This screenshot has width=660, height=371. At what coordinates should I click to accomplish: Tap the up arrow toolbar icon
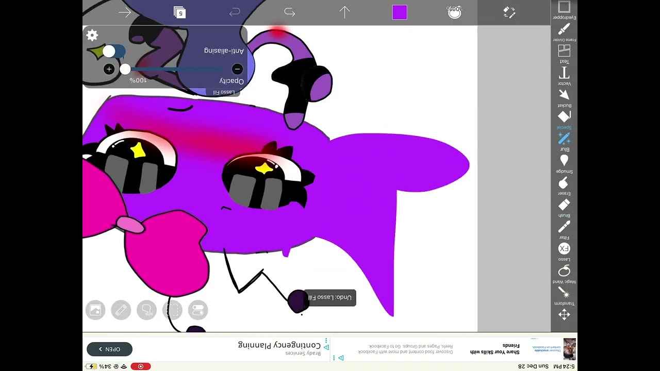tap(344, 12)
